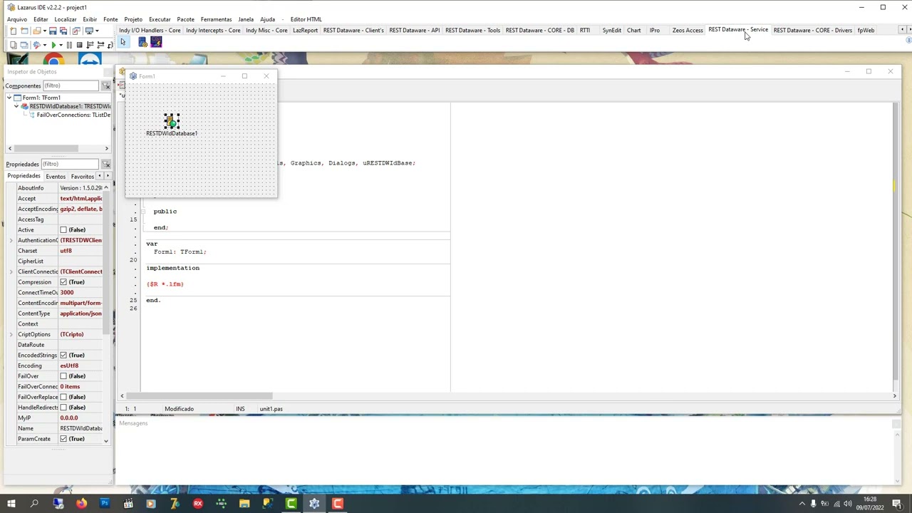This screenshot has width=912, height=513.
Task: Toggle the Active property checkbox
Action: [63, 229]
